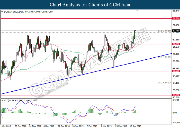
Task: Select the DOLLAR_INDX,Daily symbol label
Action: [13, 12]
